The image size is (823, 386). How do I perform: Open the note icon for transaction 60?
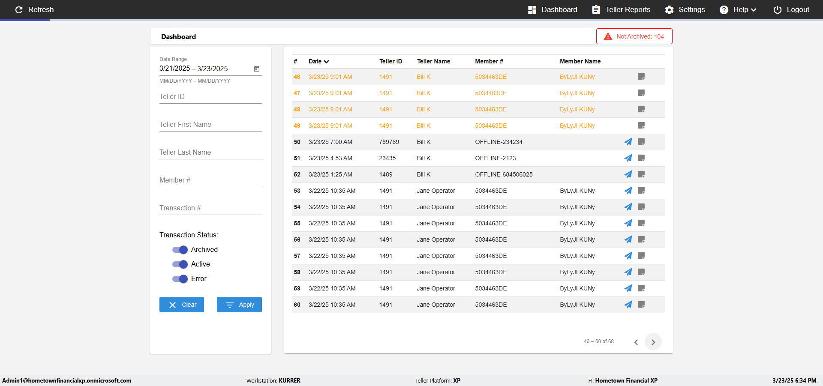641,305
